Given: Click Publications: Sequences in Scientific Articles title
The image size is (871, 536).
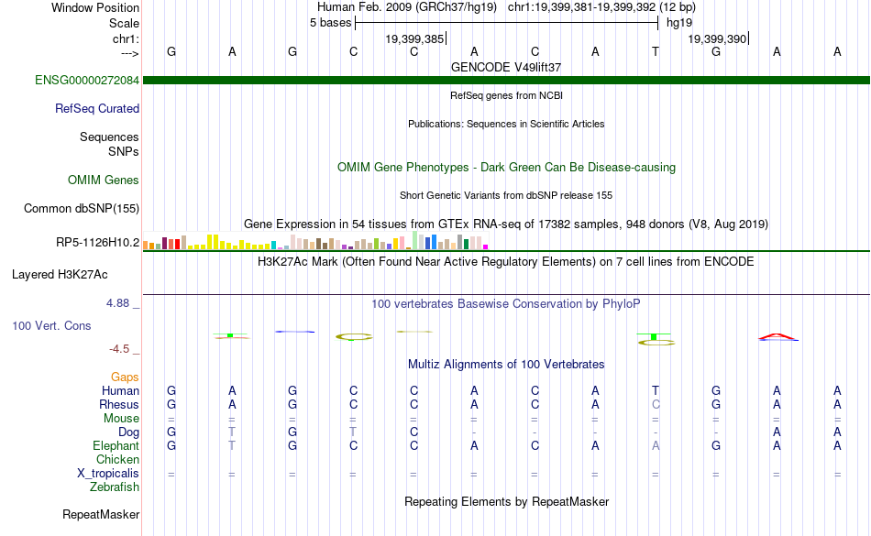Looking at the screenshot, I should point(506,124).
